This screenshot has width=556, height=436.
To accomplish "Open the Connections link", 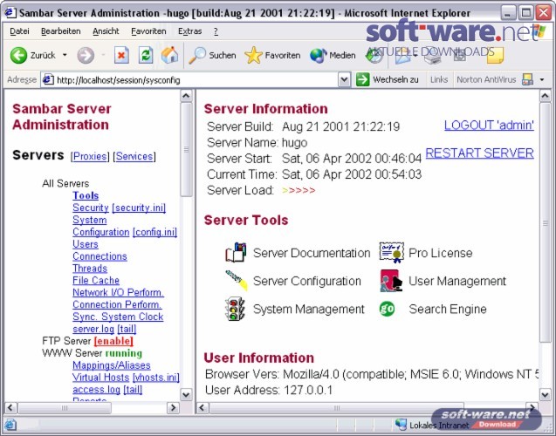I will click(100, 256).
